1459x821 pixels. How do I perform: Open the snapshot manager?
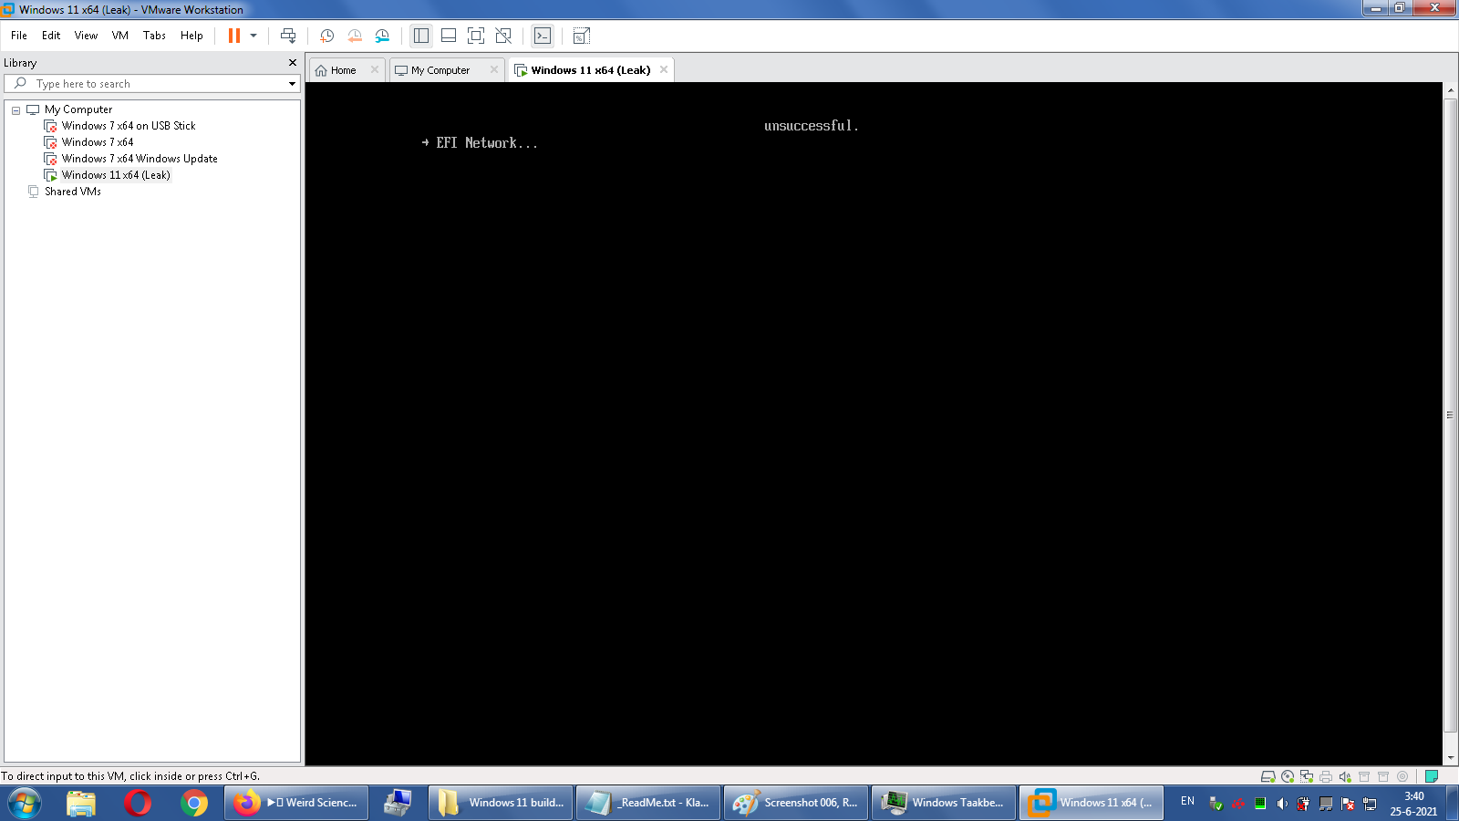pyautogui.click(x=382, y=36)
